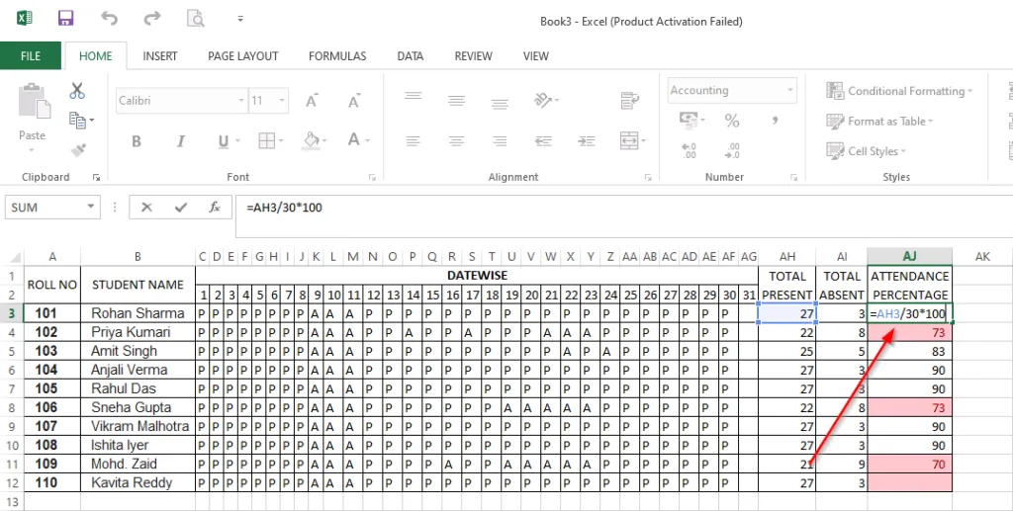Click Accounting Number Format currency icon
The image size is (1013, 511).
tap(689, 120)
